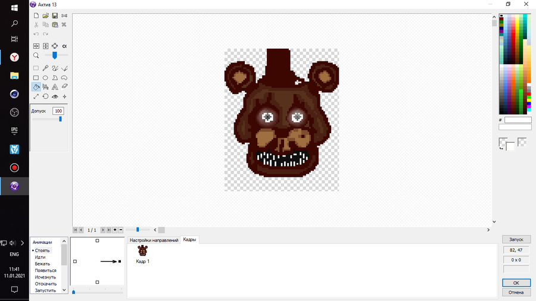Image resolution: width=536 pixels, height=301 pixels.
Task: Select the rectangle shape tool
Action: [x=36, y=78]
